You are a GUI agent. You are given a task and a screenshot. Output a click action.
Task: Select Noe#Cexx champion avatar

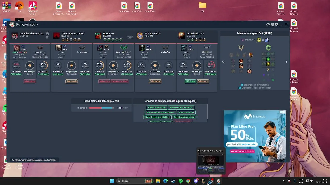98,35
